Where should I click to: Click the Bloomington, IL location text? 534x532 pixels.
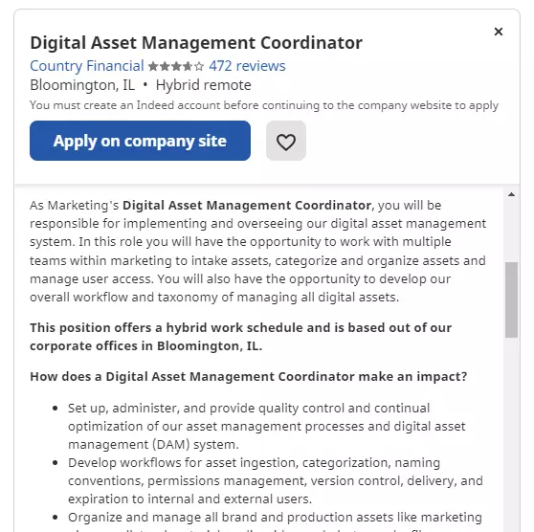coord(82,85)
